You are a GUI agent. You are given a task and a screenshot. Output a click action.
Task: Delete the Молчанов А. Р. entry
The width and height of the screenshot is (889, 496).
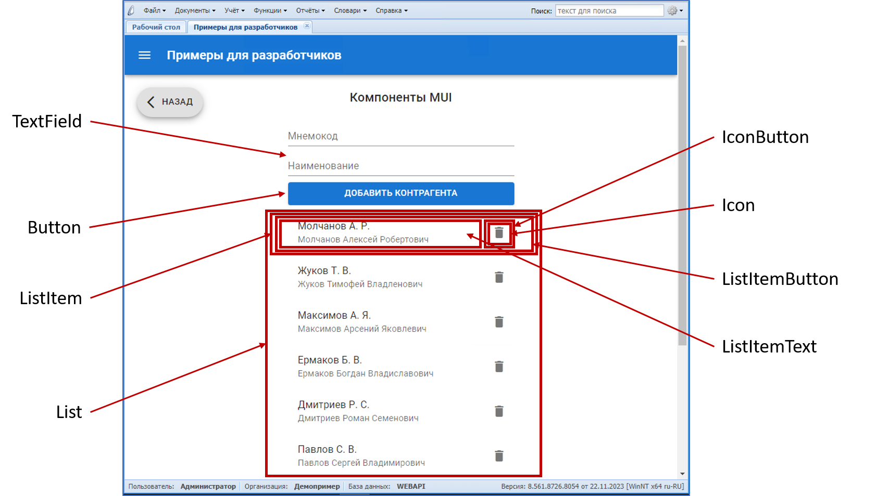(x=498, y=233)
